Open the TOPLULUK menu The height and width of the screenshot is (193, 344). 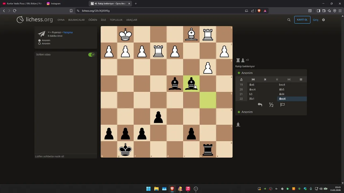116,20
